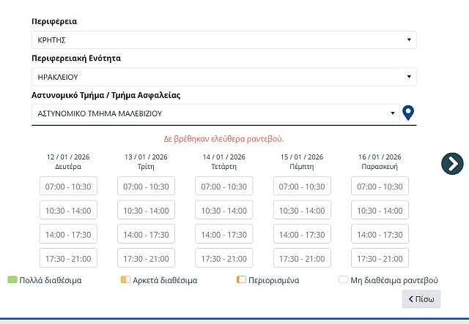This screenshot has width=469, height=324.
Task: Select Tuesday 13/01 slot 10:30 - 14:00
Action: (x=146, y=211)
